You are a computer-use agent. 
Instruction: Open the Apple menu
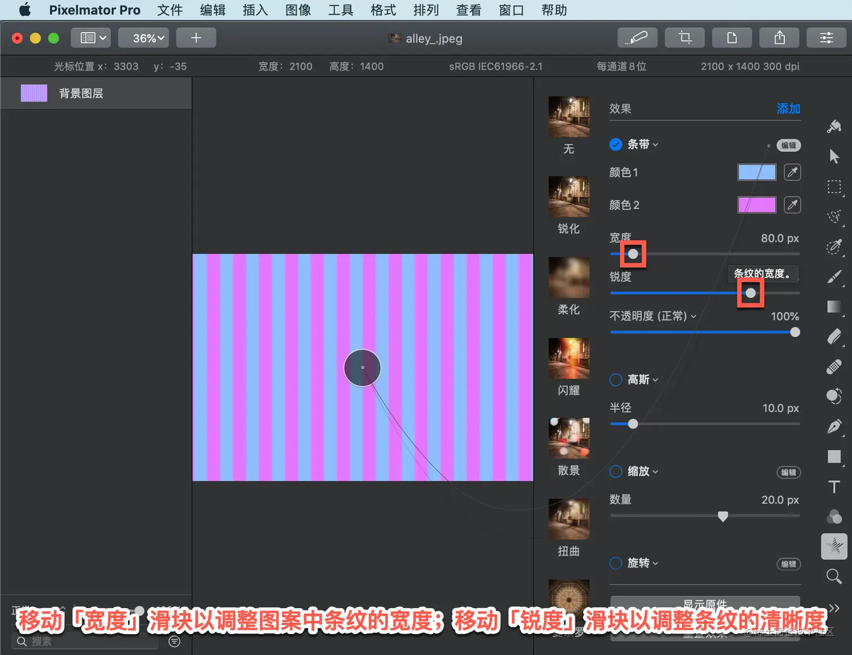coord(25,10)
